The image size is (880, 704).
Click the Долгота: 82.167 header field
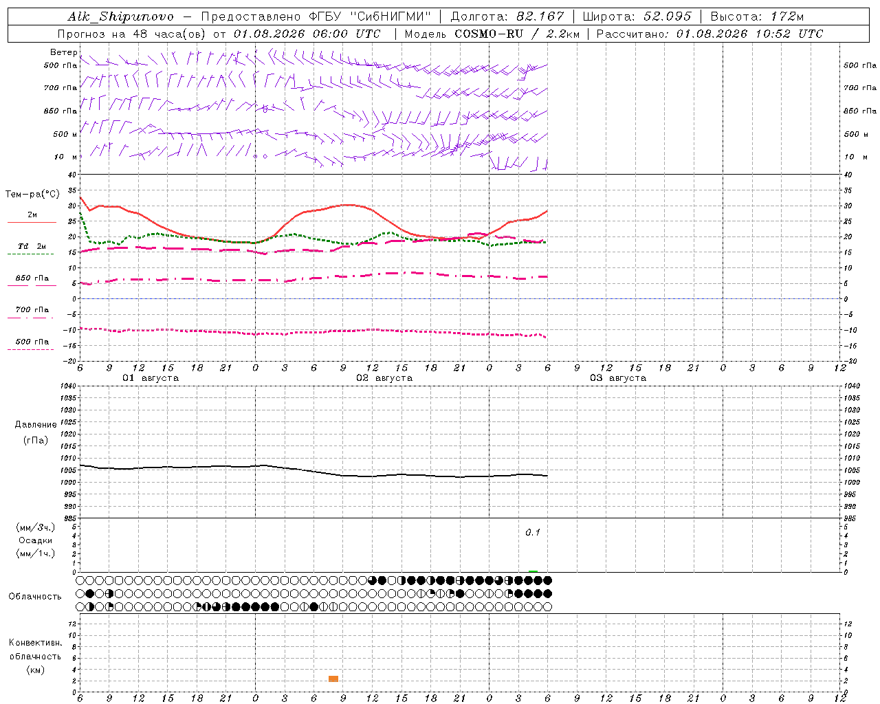pyautogui.click(x=507, y=16)
